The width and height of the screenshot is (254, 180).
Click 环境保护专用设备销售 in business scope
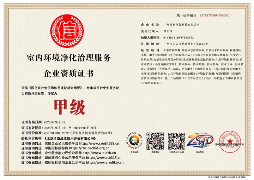(x=228, y=78)
